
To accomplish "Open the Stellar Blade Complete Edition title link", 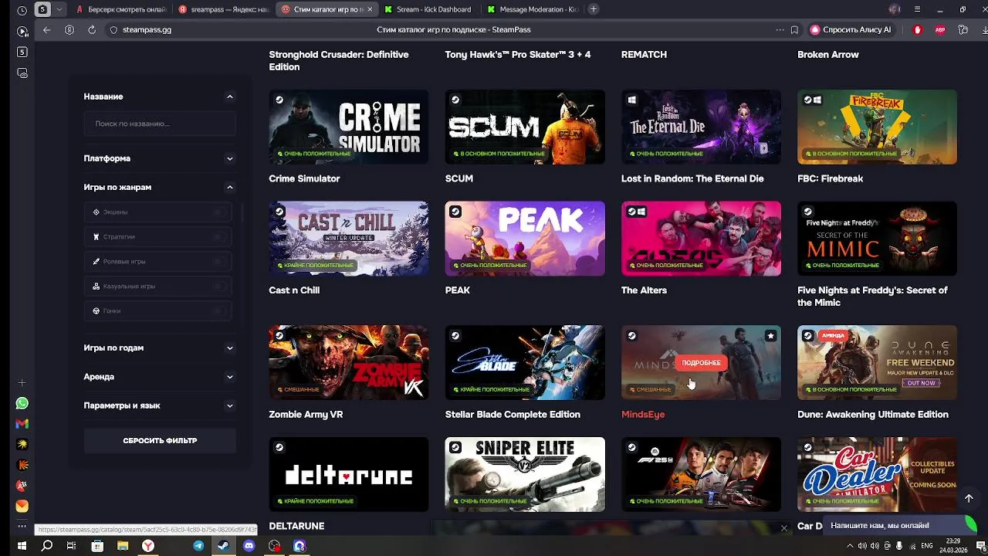I will tap(513, 415).
